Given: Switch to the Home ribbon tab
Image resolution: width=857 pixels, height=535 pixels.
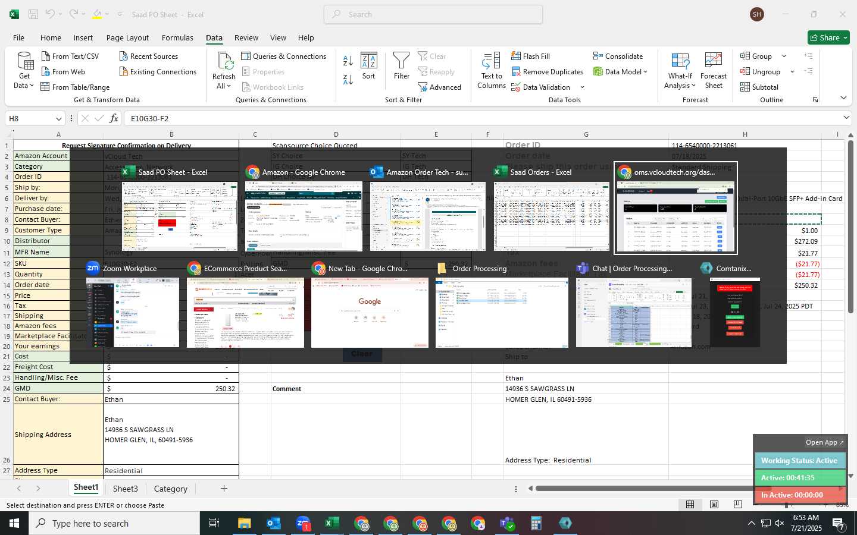Looking at the screenshot, I should tap(51, 37).
